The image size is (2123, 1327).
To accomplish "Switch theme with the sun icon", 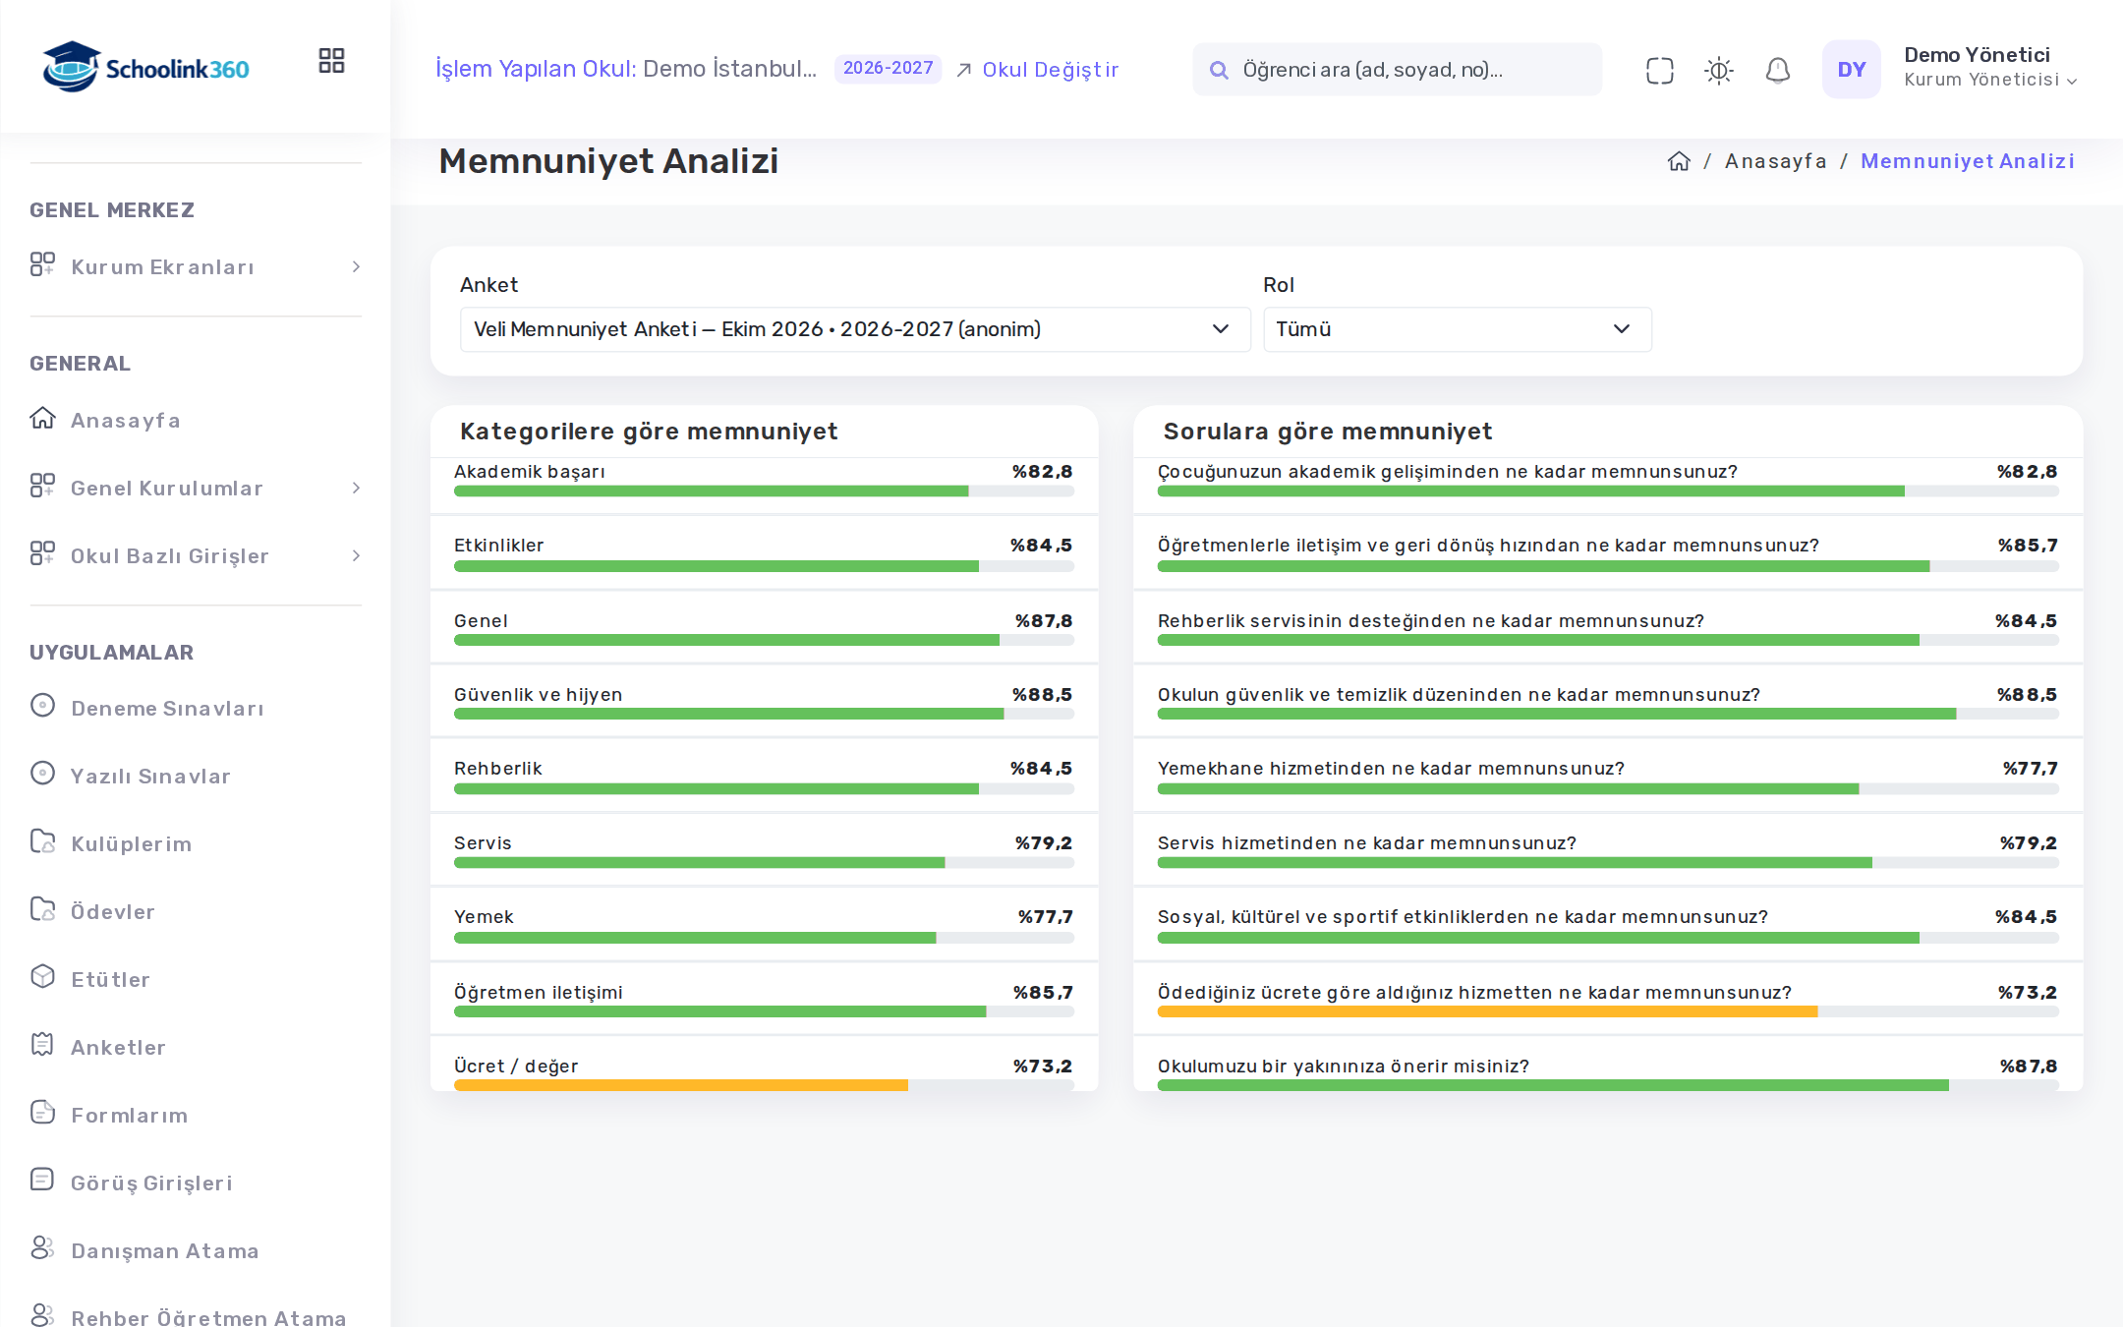I will click(x=1718, y=70).
